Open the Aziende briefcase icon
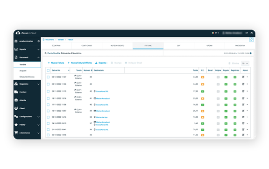Image resolution: width=269 pixels, height=169 pixels. point(16,100)
